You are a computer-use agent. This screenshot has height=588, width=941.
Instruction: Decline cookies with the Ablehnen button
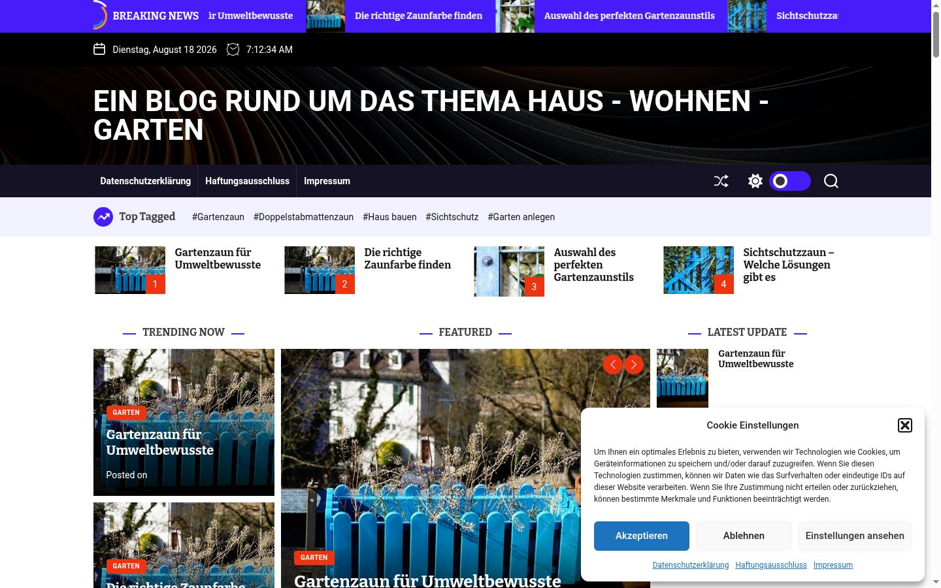coord(744,536)
